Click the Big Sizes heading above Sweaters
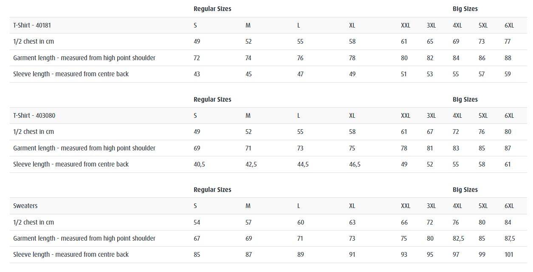 [465, 190]
